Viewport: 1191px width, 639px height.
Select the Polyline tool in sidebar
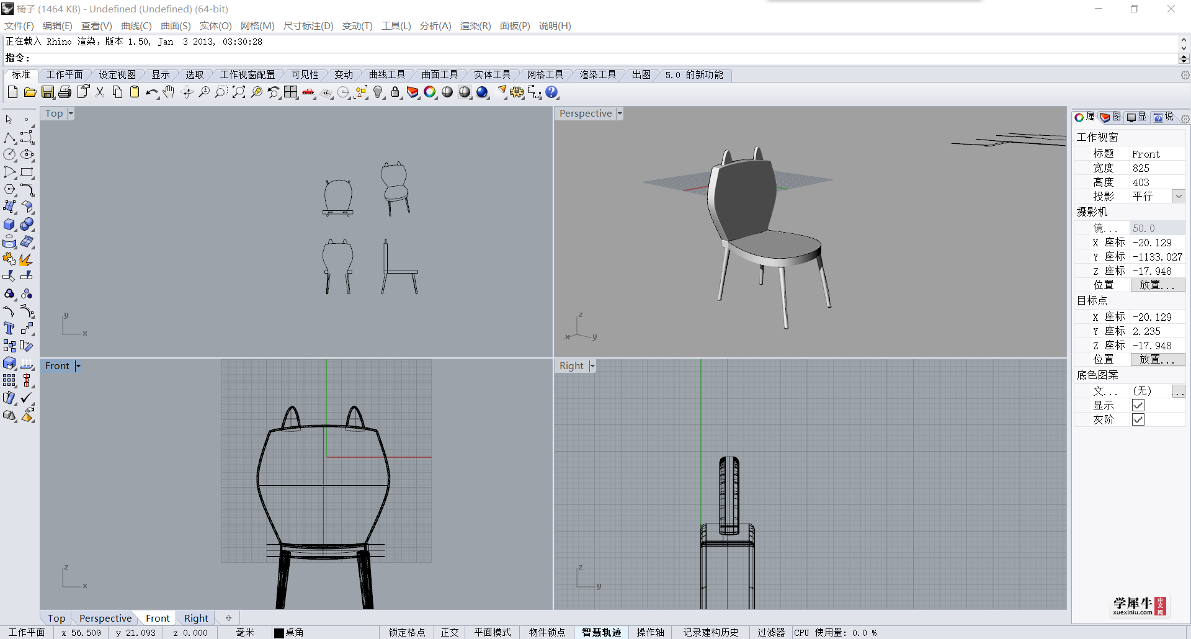point(9,137)
